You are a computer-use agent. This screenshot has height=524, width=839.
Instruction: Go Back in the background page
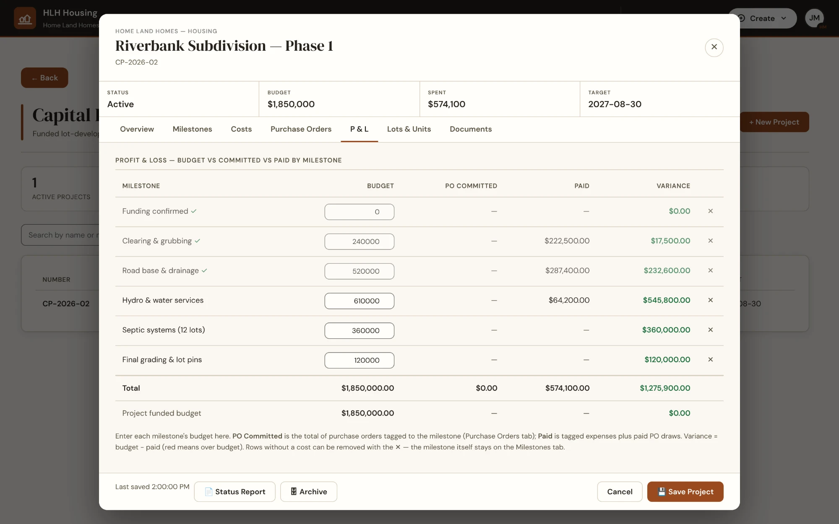tap(44, 78)
